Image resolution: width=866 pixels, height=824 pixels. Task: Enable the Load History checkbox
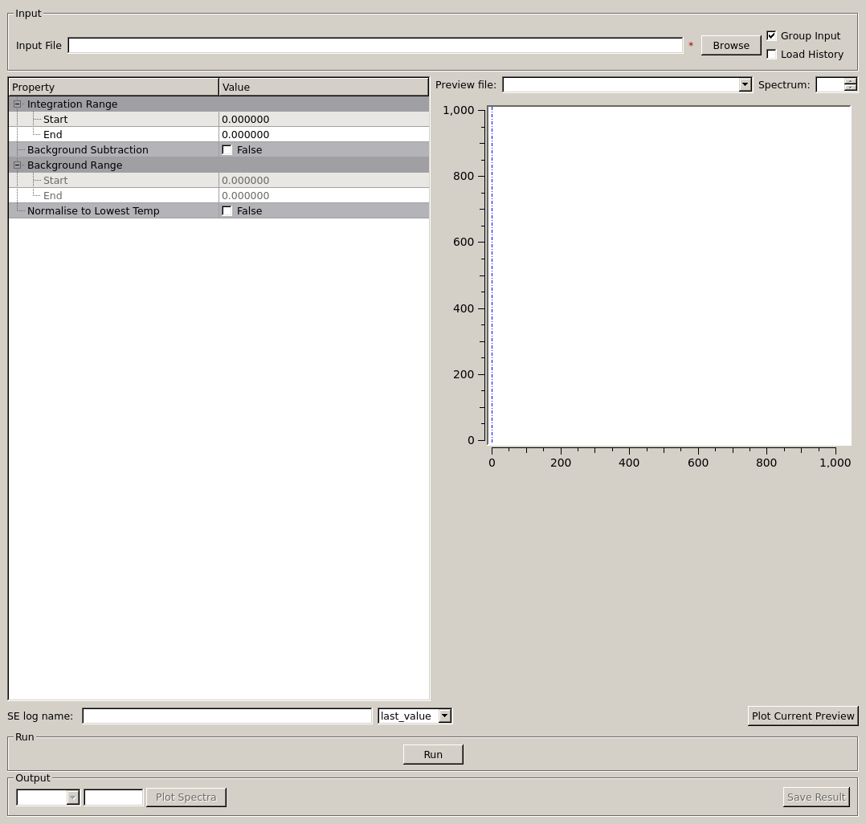pyautogui.click(x=771, y=55)
